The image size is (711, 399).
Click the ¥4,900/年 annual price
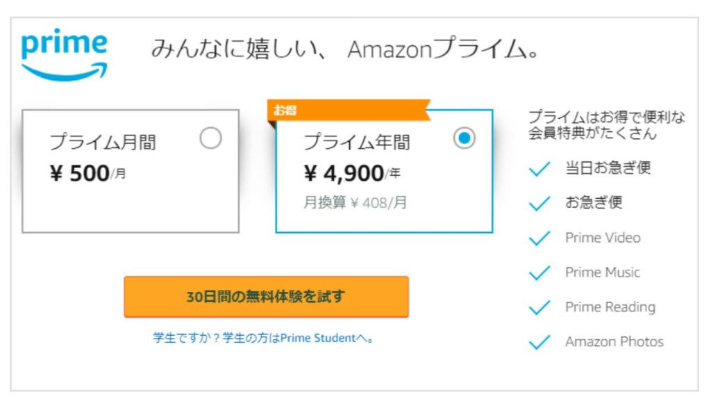point(351,174)
